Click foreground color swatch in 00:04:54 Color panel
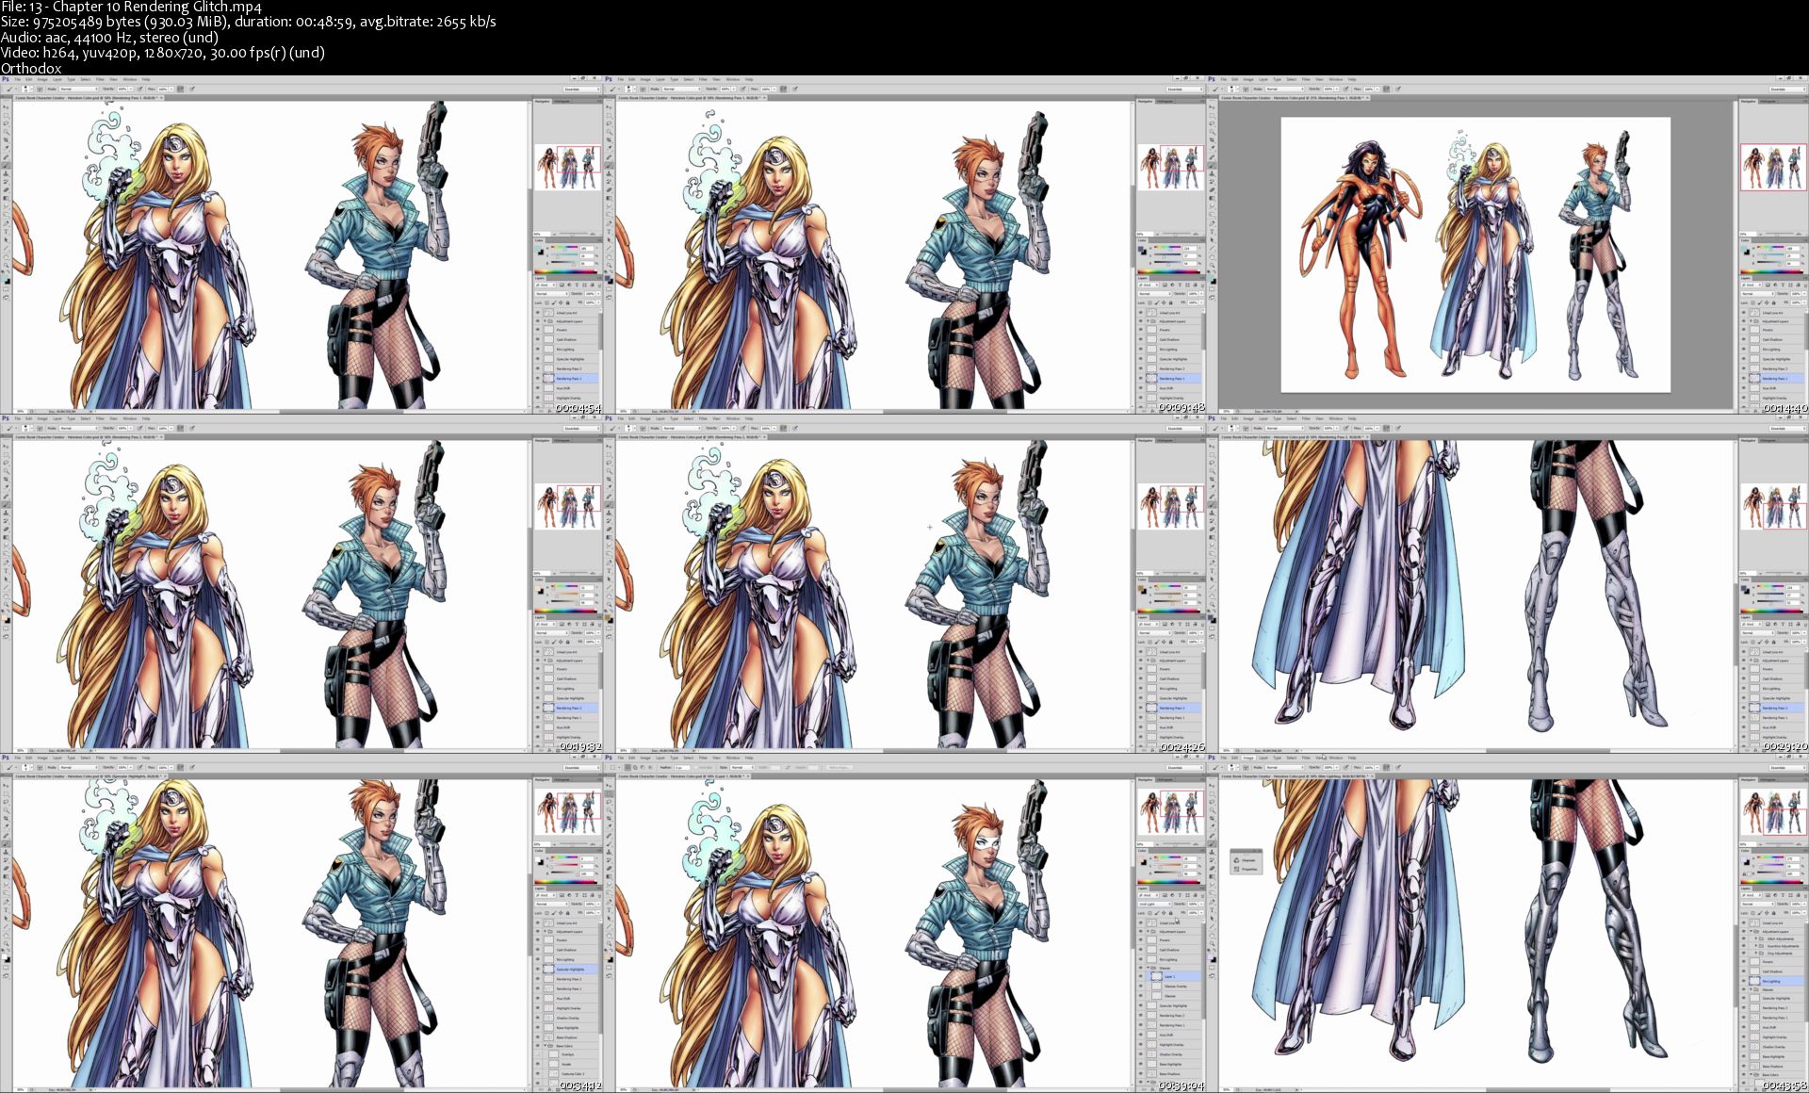1809x1093 pixels. (538, 250)
